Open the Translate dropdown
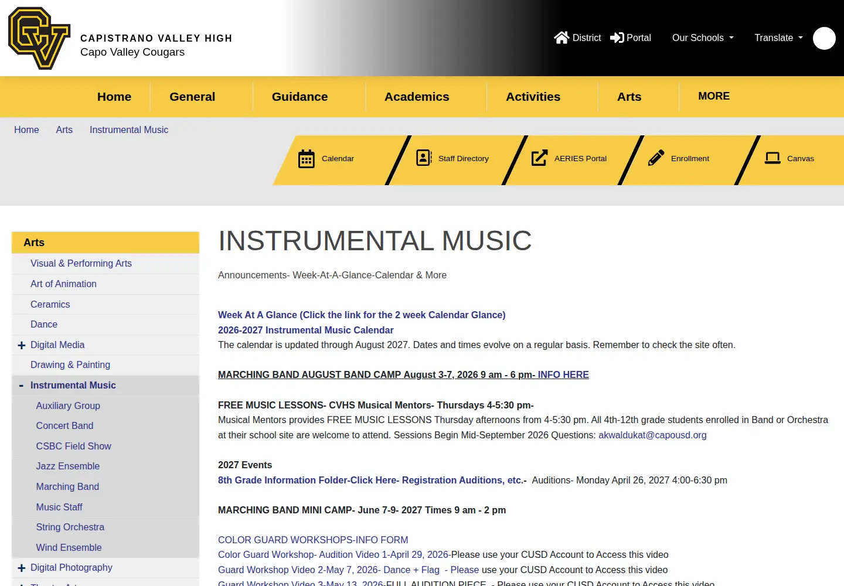 tap(778, 38)
